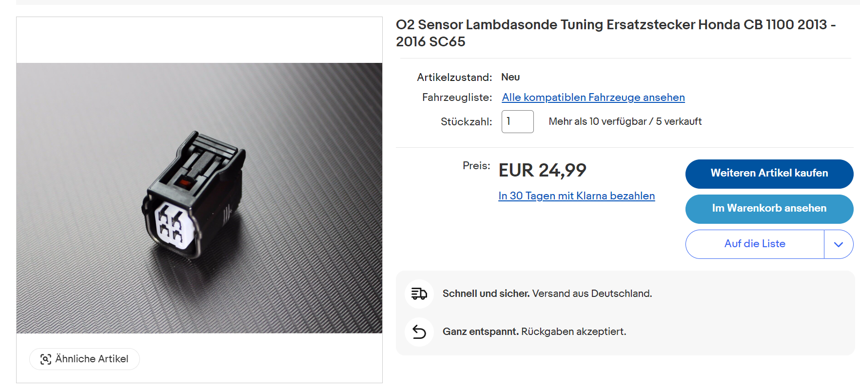The image size is (860, 392).
Task: Open Alle kompatiblen Fahrzeuge ansehen link
Action: click(593, 98)
